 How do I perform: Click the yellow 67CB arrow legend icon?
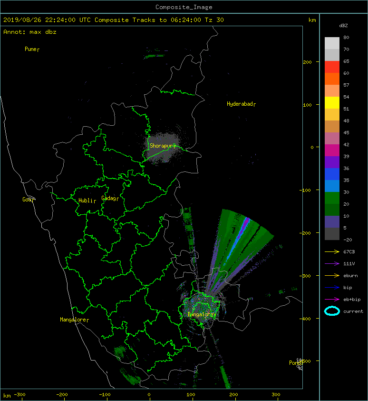click(x=332, y=251)
